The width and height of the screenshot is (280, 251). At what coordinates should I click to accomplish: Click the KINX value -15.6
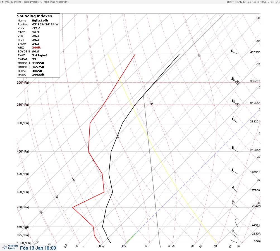click(x=36, y=28)
